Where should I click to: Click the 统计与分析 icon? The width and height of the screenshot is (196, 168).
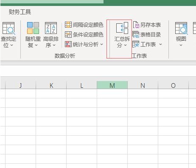[x=68, y=44]
